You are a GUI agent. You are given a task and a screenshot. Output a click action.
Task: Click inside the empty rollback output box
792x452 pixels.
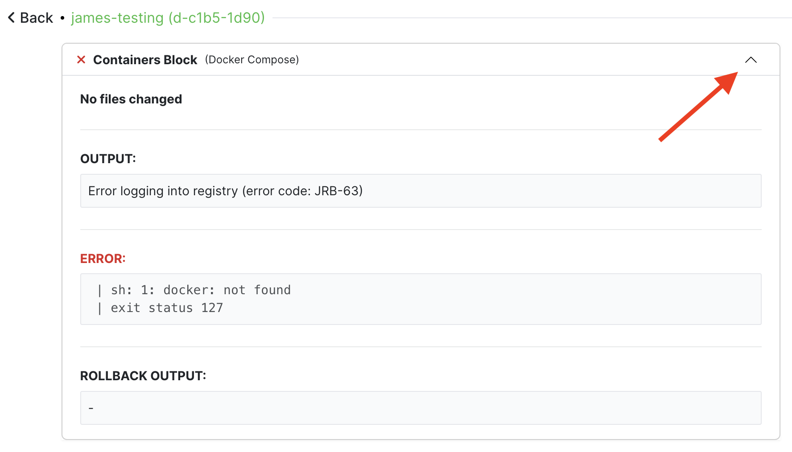[x=421, y=408]
